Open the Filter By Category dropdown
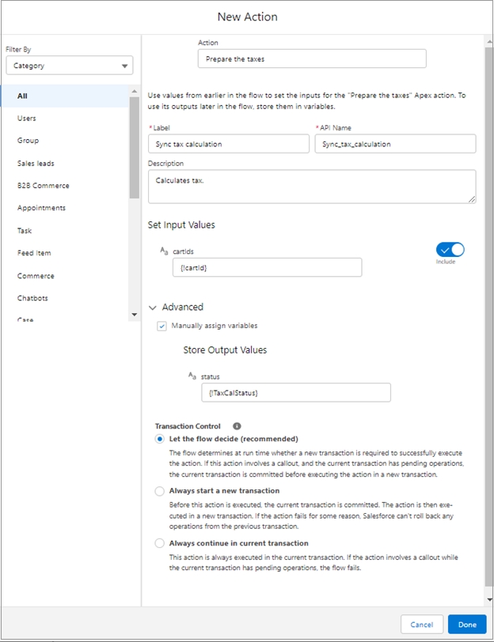 click(70, 66)
